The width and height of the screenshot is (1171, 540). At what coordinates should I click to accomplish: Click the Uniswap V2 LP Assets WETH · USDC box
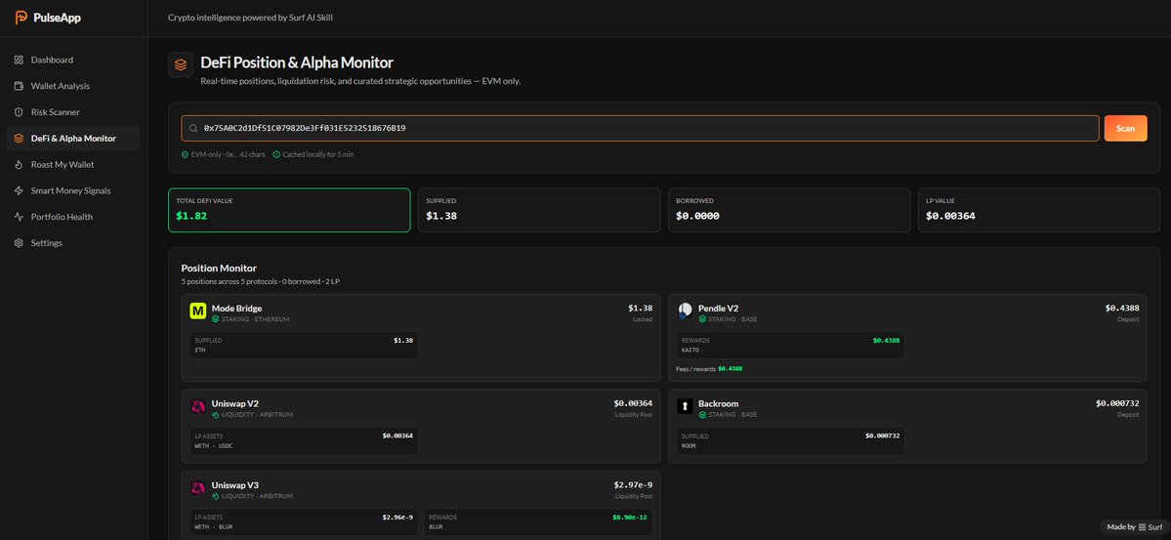tap(304, 440)
